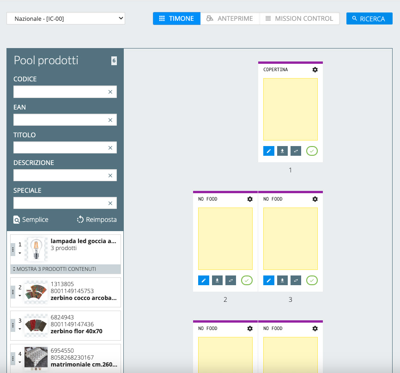This screenshot has height=373, width=400.
Task: Select the COPERTINA yellow page area
Action: [x=291, y=109]
